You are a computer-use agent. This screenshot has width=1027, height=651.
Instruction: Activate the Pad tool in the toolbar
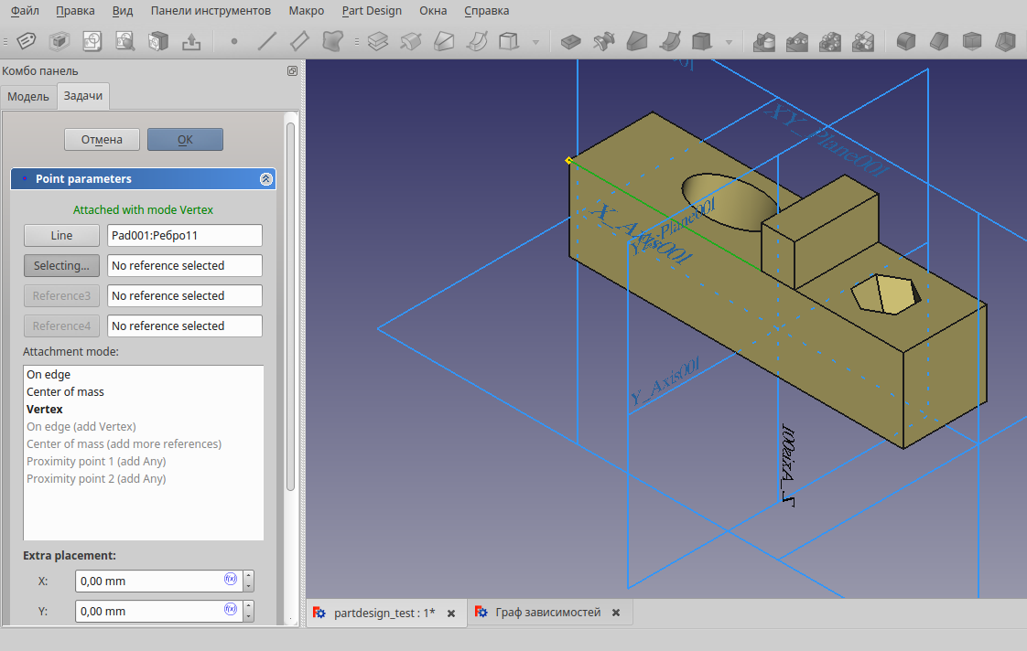(x=378, y=41)
